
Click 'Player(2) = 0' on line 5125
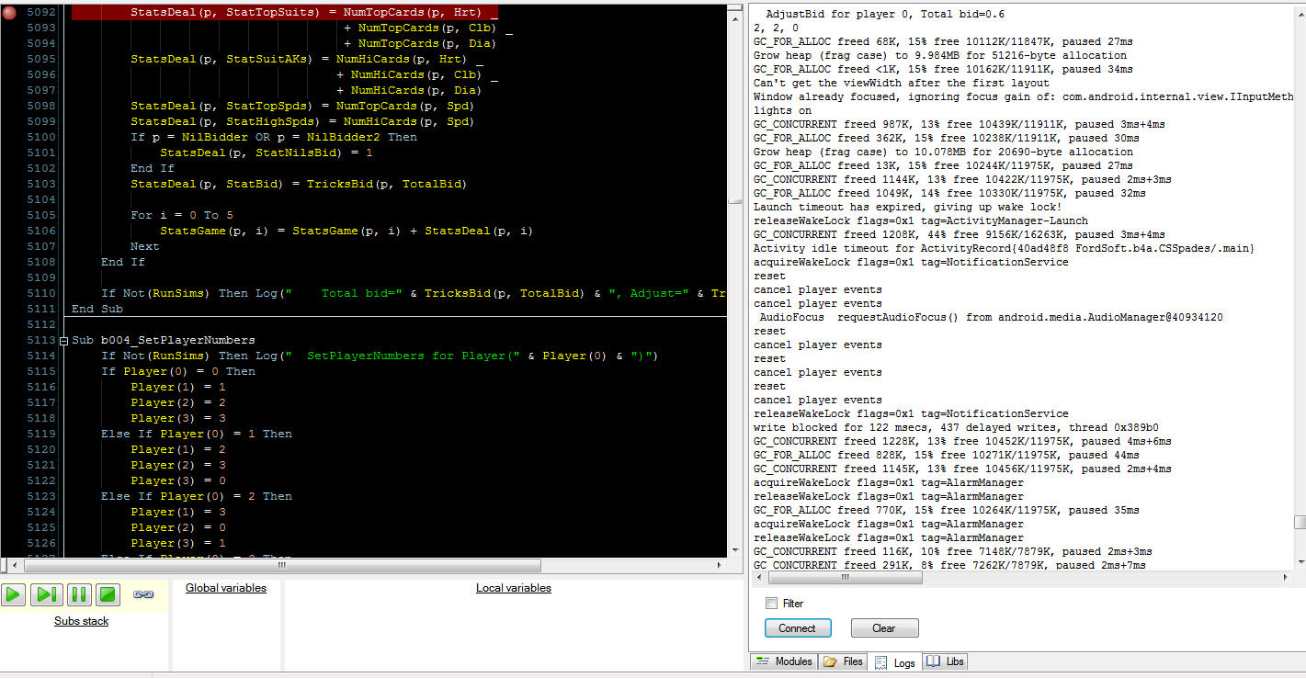point(178,527)
